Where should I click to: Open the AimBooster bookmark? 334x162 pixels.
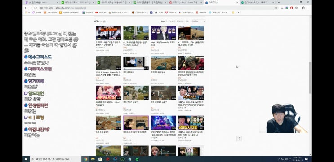[x=50, y=13]
